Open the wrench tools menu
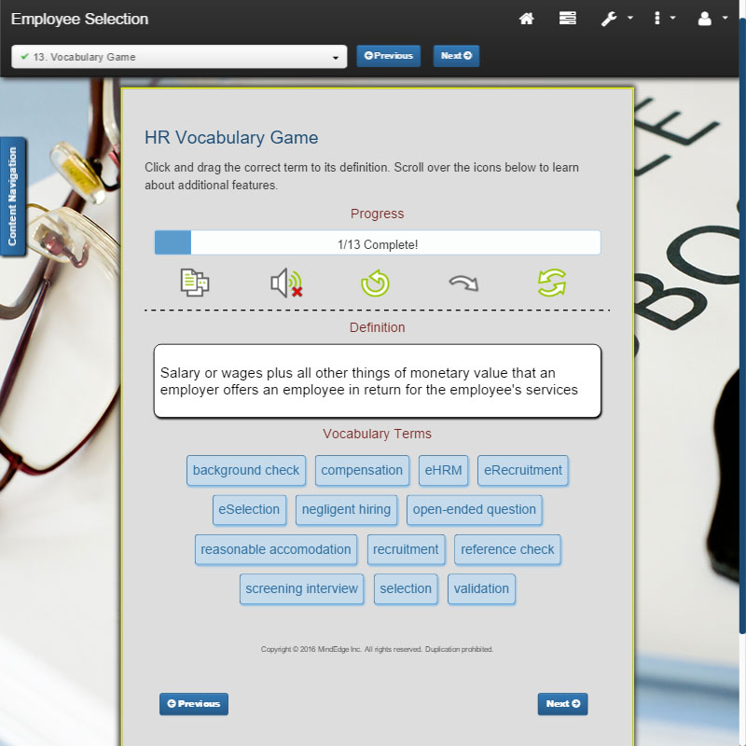 pos(615,19)
